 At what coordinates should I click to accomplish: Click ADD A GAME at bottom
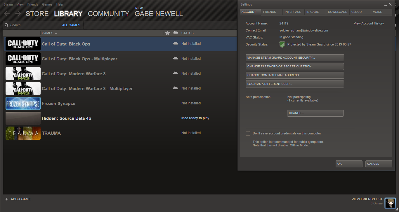[22, 199]
